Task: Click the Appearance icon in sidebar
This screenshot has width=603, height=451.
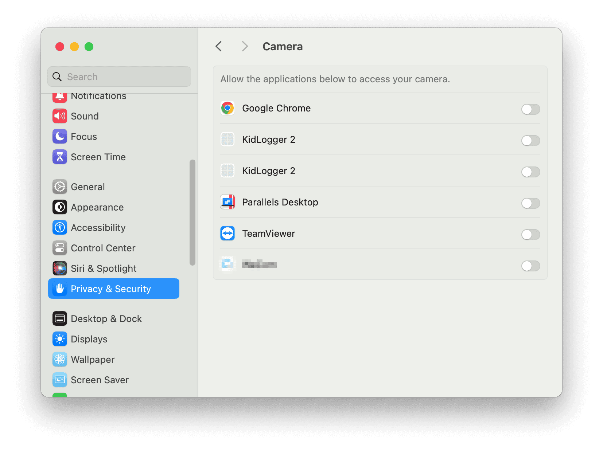Action: [x=60, y=207]
